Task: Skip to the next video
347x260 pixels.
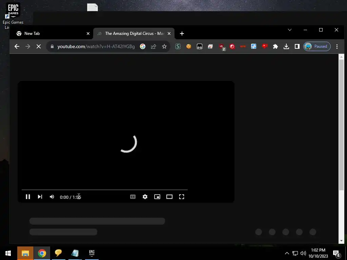Action: click(x=40, y=197)
